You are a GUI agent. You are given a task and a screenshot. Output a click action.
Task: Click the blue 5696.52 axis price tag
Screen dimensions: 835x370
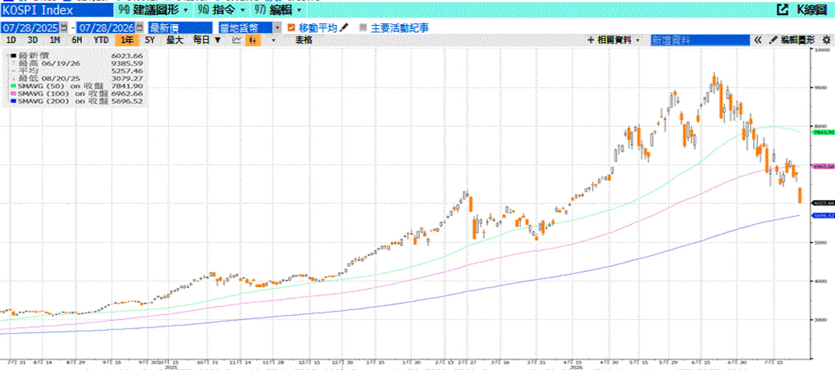pos(823,216)
